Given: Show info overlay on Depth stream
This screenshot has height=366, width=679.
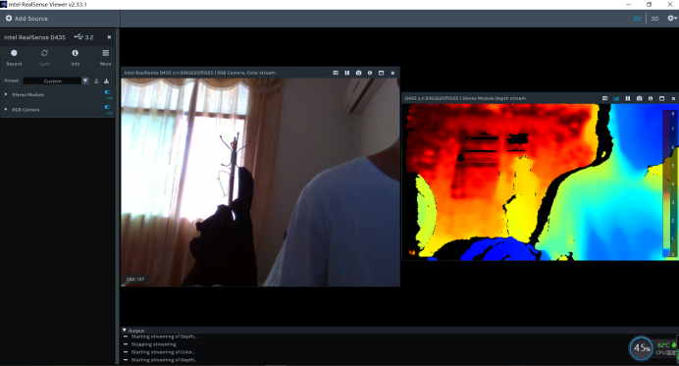Looking at the screenshot, I should [x=651, y=98].
